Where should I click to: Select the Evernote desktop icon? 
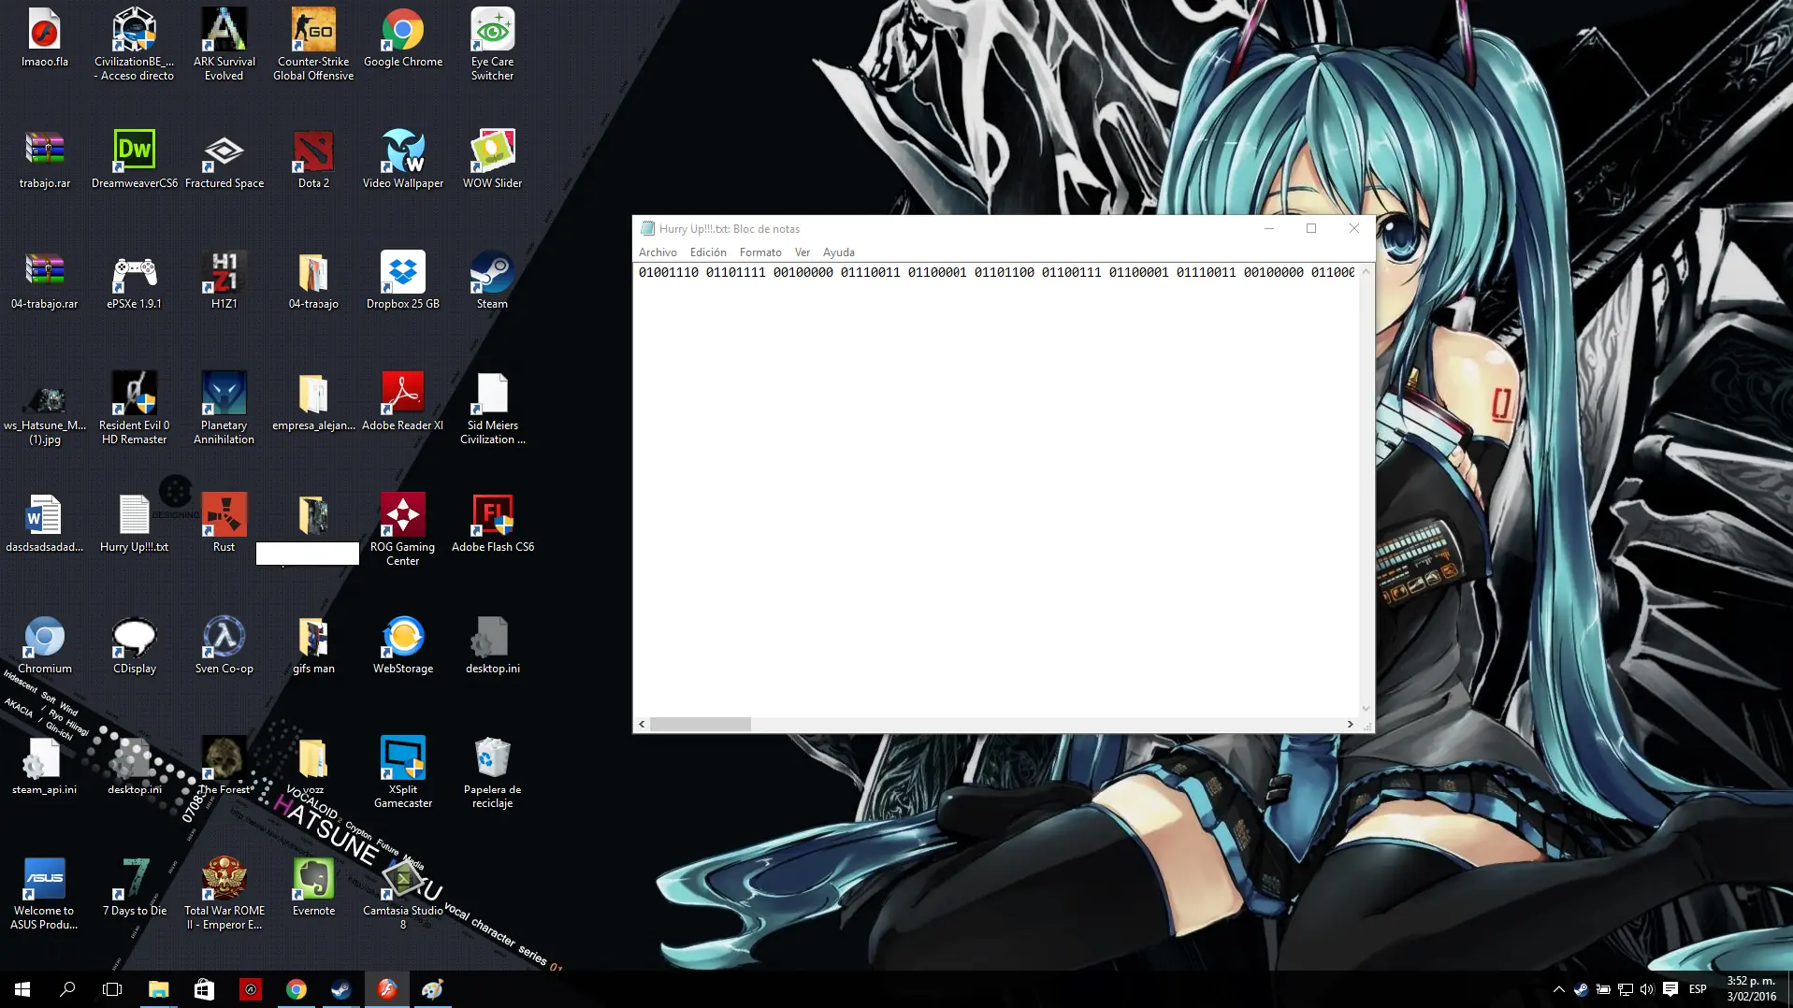[x=313, y=887]
